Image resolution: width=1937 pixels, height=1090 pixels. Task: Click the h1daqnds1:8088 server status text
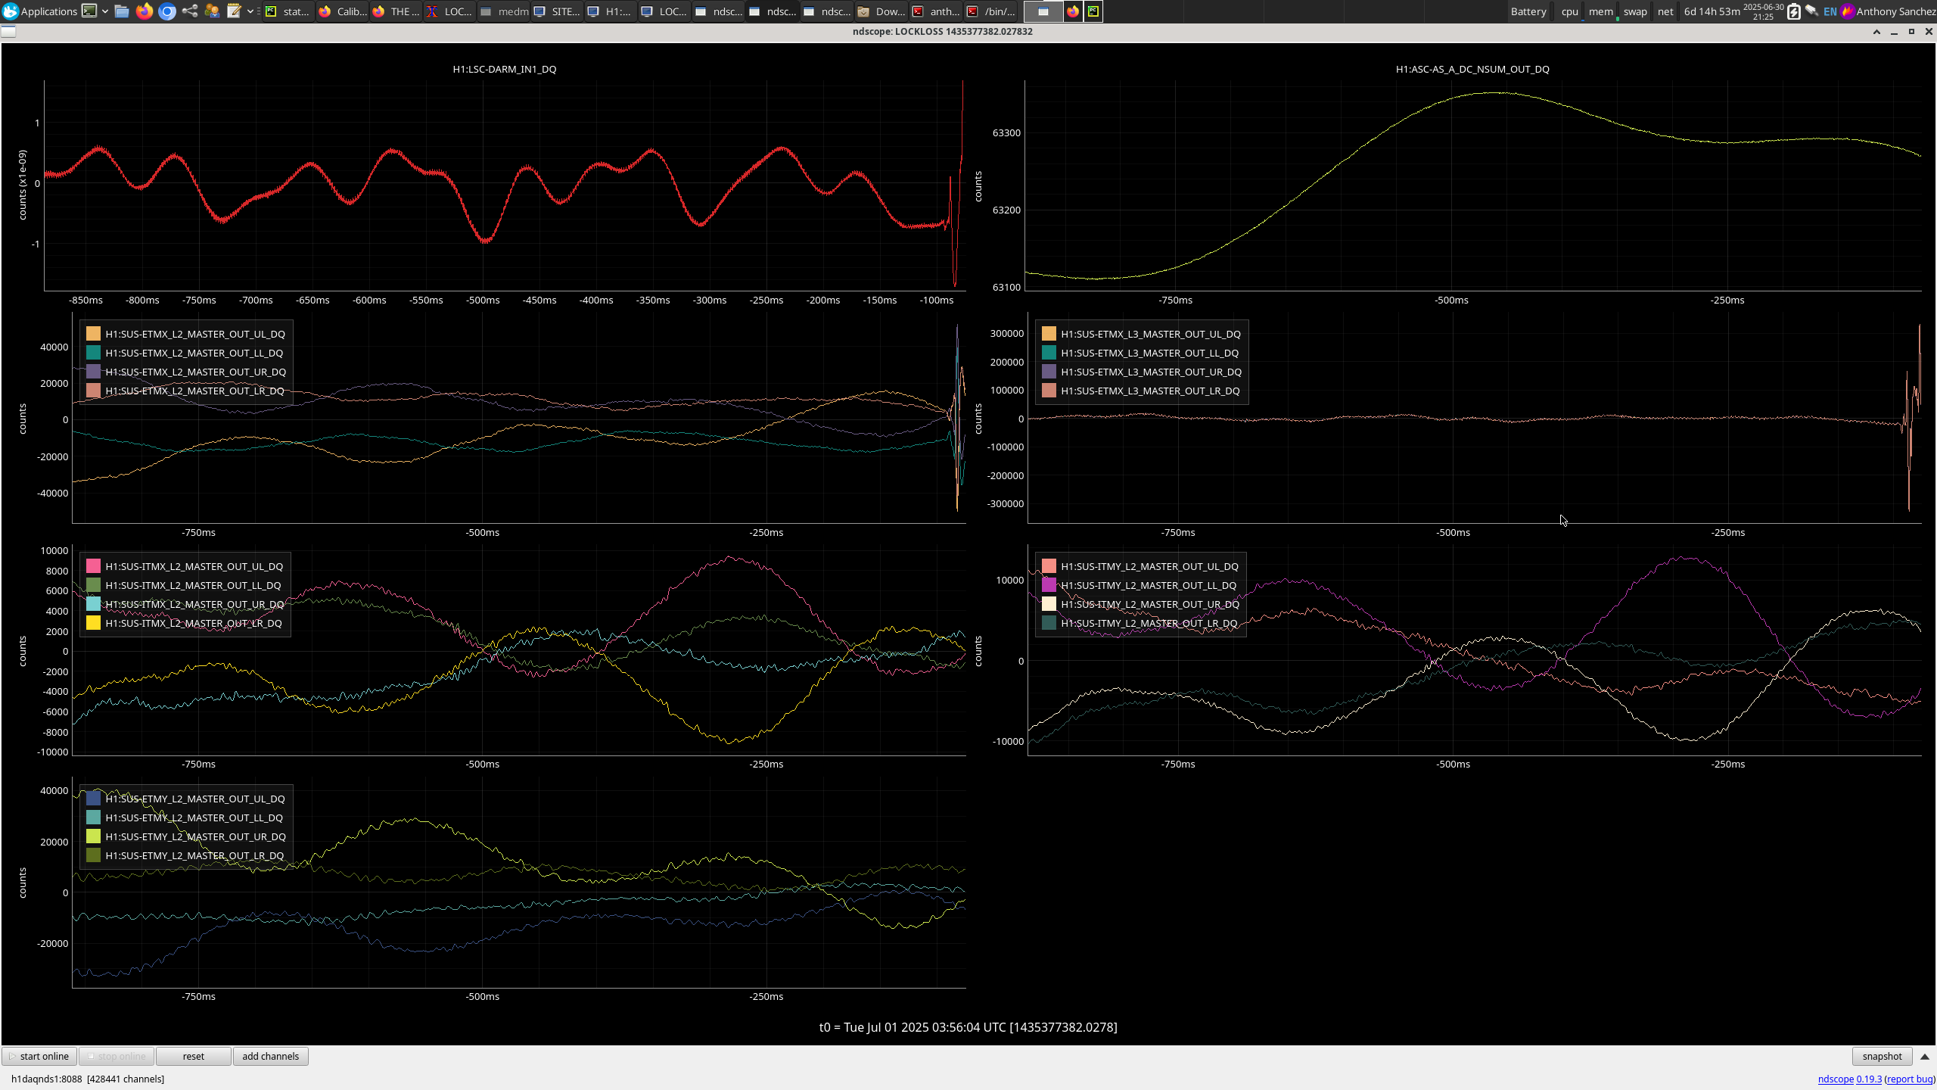click(x=87, y=1079)
